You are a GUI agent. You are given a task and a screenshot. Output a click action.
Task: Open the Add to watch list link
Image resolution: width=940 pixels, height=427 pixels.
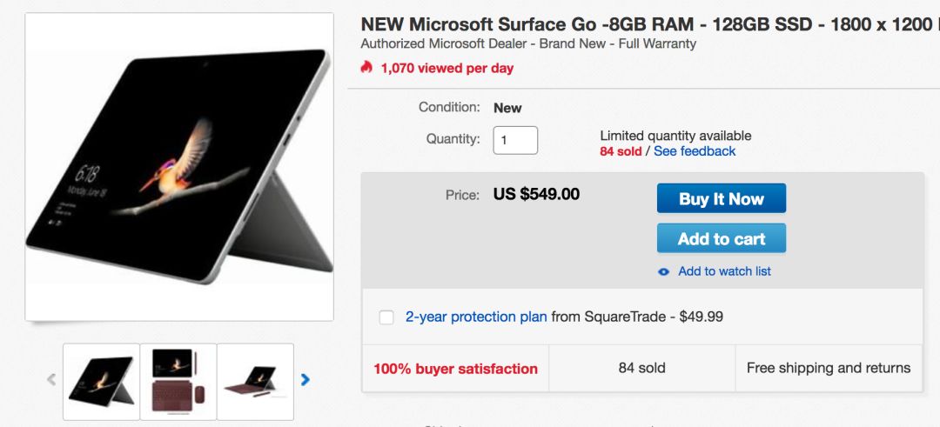click(724, 271)
